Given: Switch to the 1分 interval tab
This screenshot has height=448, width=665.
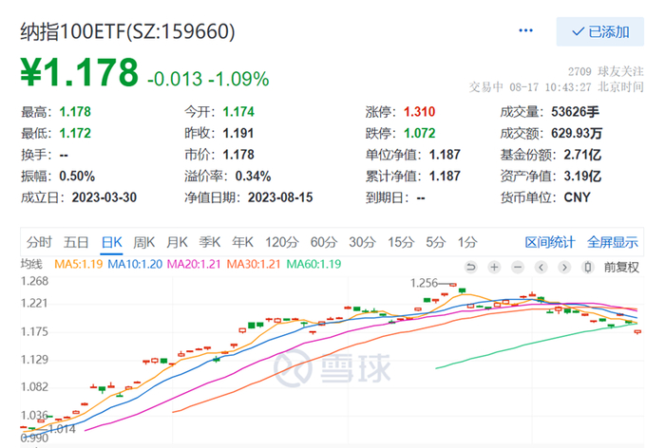Looking at the screenshot, I should pos(467,242).
